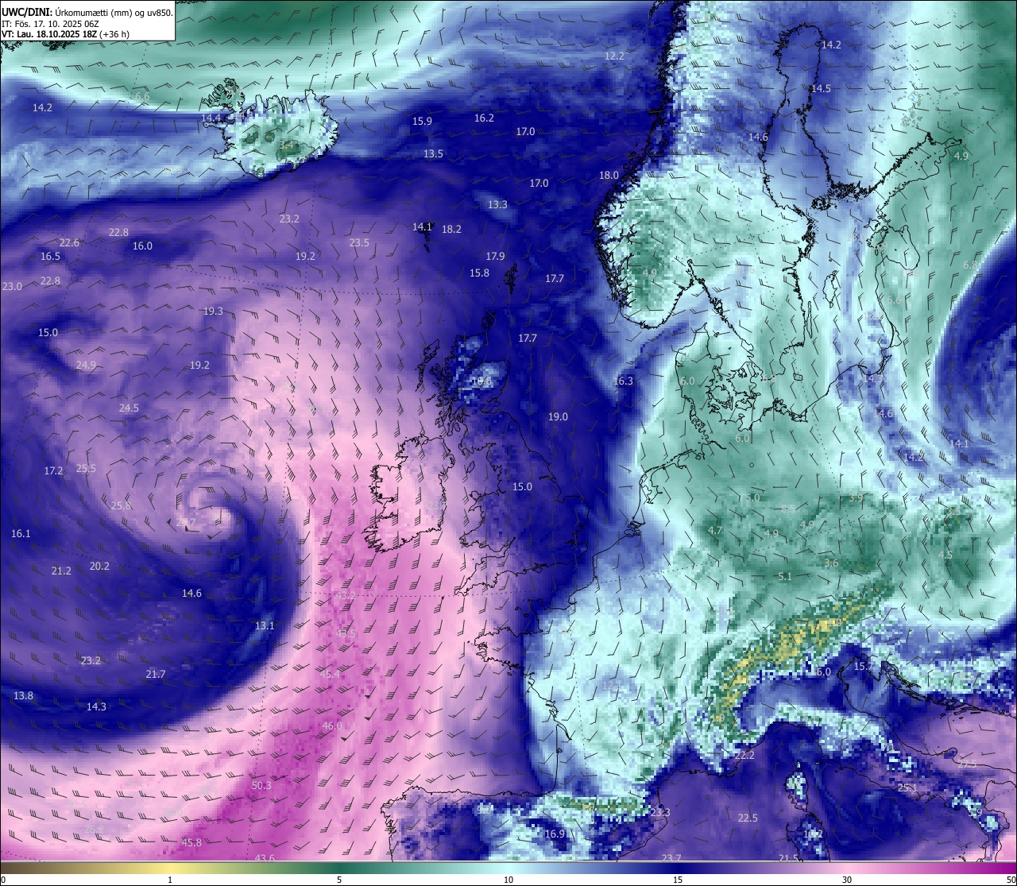Click the 17.9 value on the map
The height and width of the screenshot is (886, 1017).
495,256
